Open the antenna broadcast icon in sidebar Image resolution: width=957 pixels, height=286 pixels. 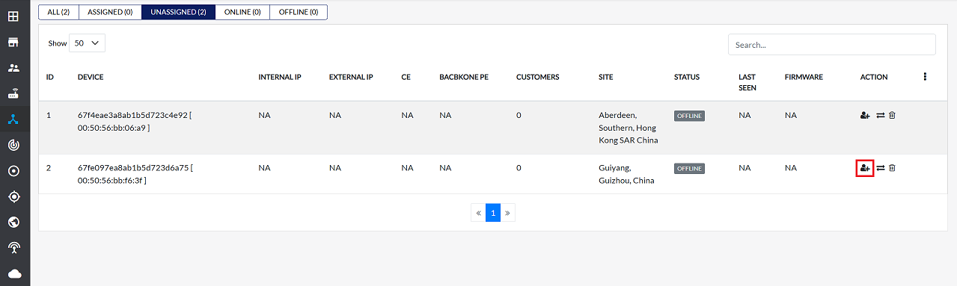click(13, 247)
